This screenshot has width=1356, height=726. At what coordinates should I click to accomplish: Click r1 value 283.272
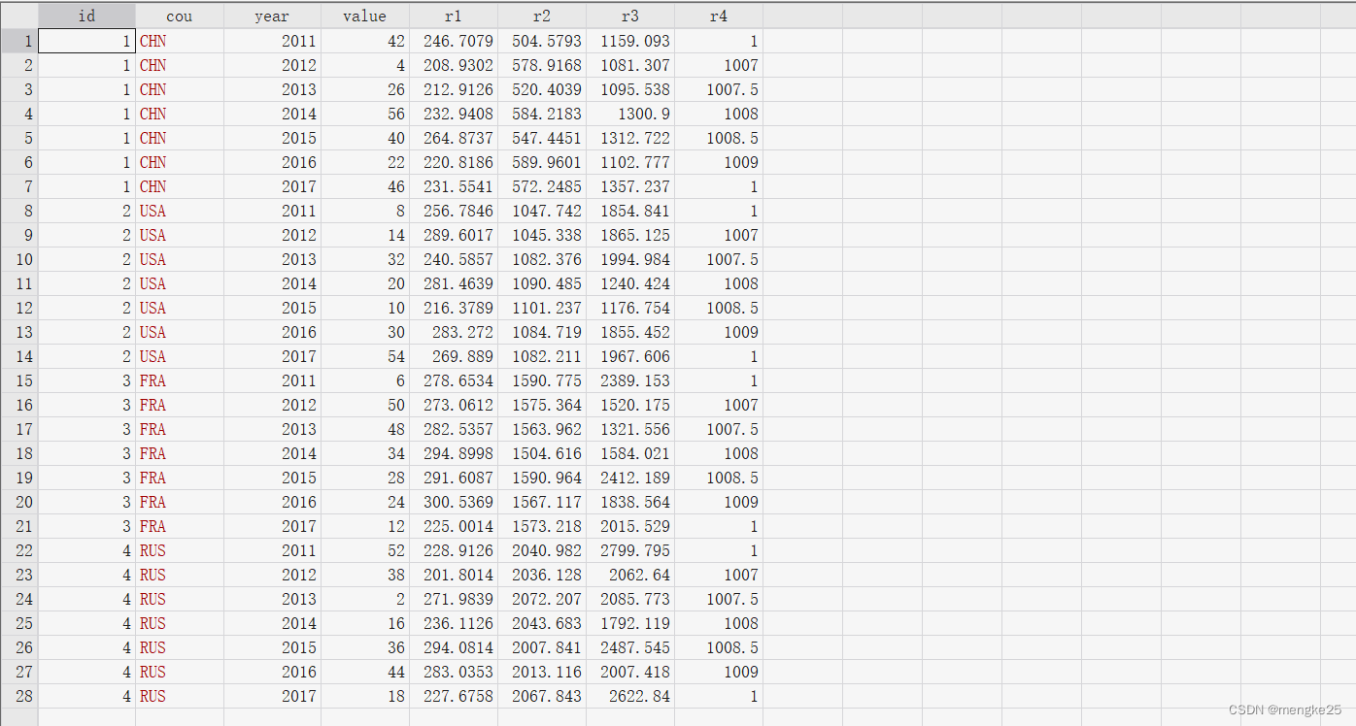pos(454,332)
